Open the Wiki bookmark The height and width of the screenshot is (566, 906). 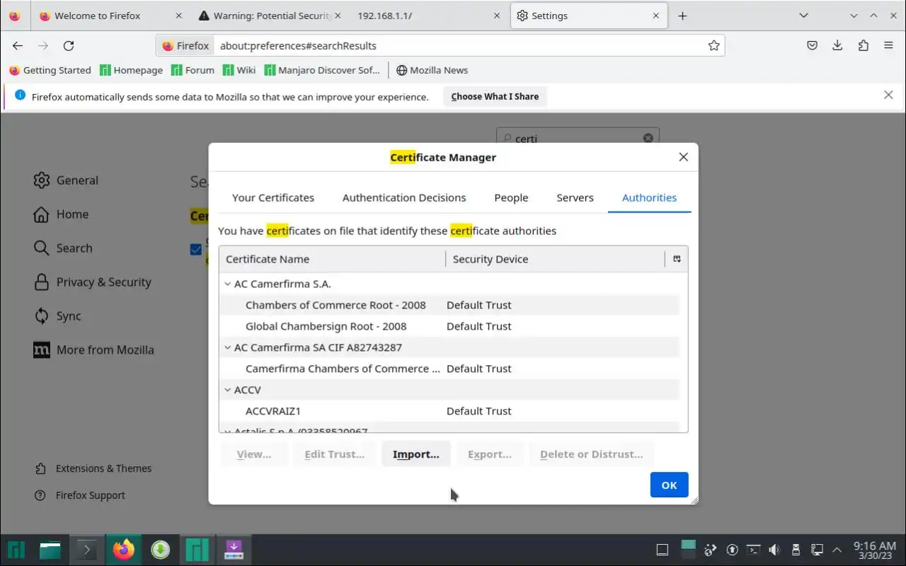[239, 70]
